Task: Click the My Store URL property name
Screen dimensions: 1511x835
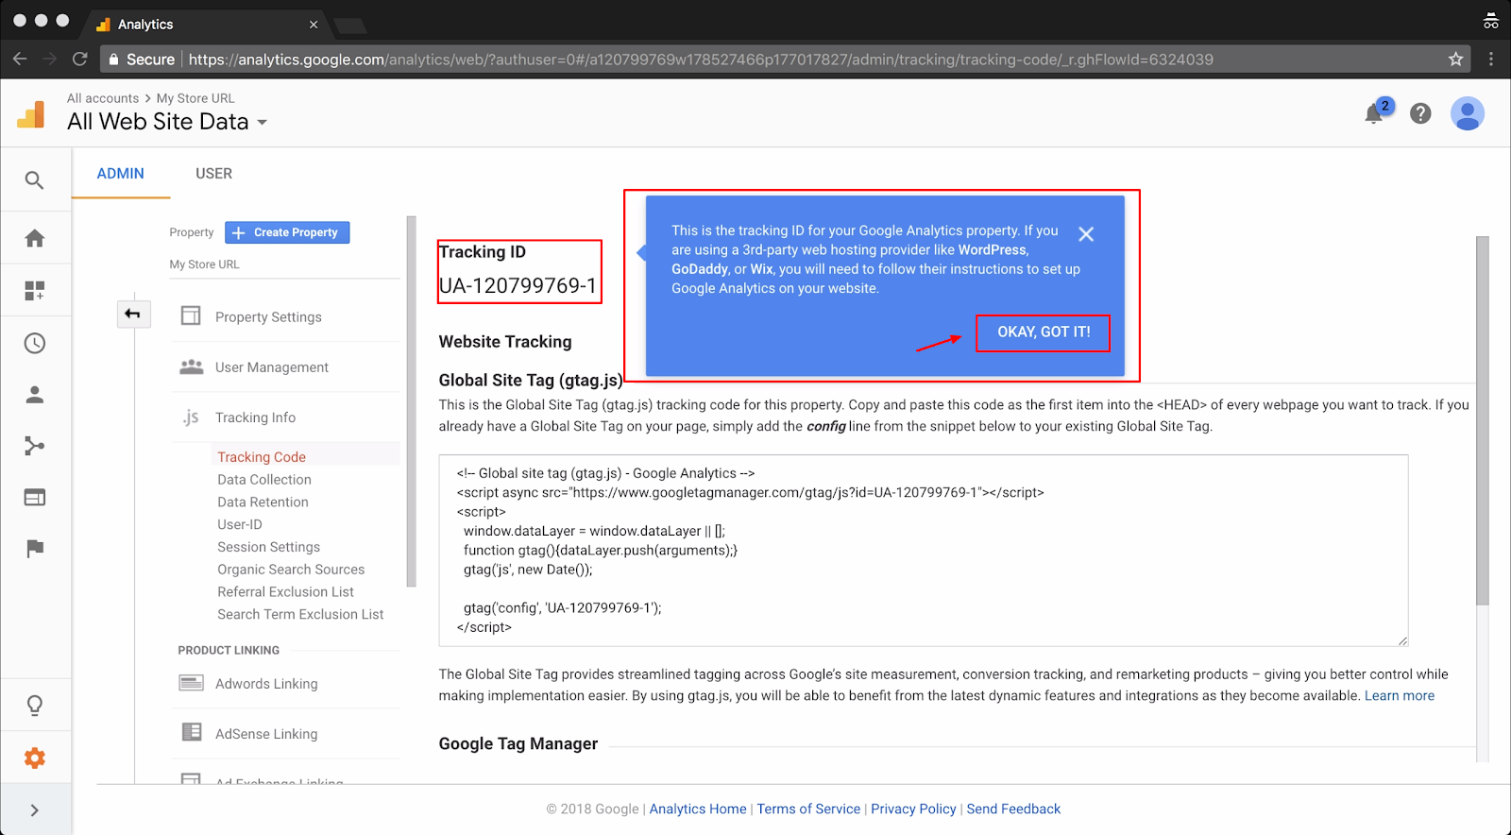Action: (204, 264)
